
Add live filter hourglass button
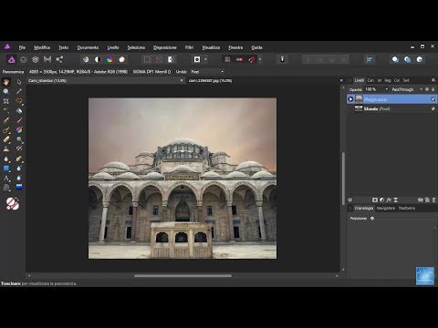tap(396, 200)
